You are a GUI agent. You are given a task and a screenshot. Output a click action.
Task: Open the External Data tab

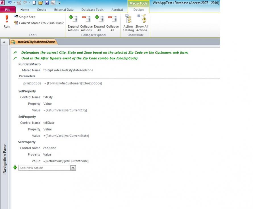point(64,10)
